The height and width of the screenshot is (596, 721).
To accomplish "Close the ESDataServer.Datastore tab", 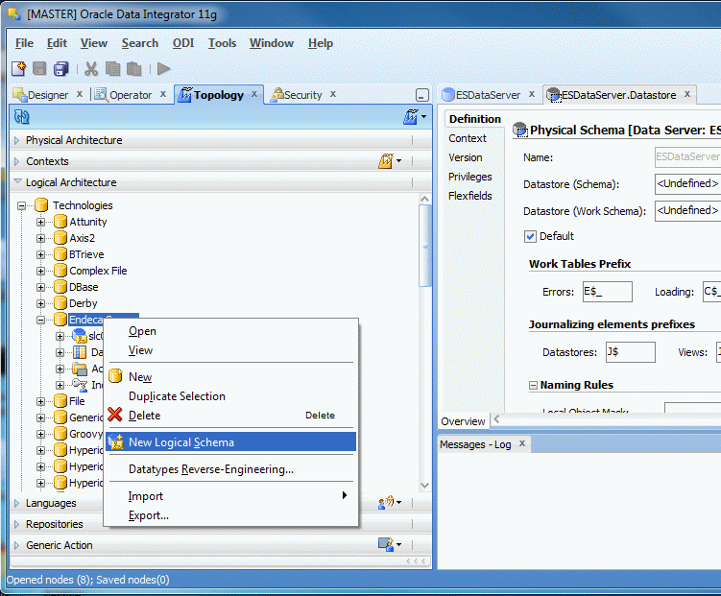I will (x=687, y=94).
